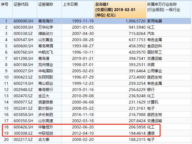
Task: Select the 步长制药 name cell
Action: coord(49,115)
